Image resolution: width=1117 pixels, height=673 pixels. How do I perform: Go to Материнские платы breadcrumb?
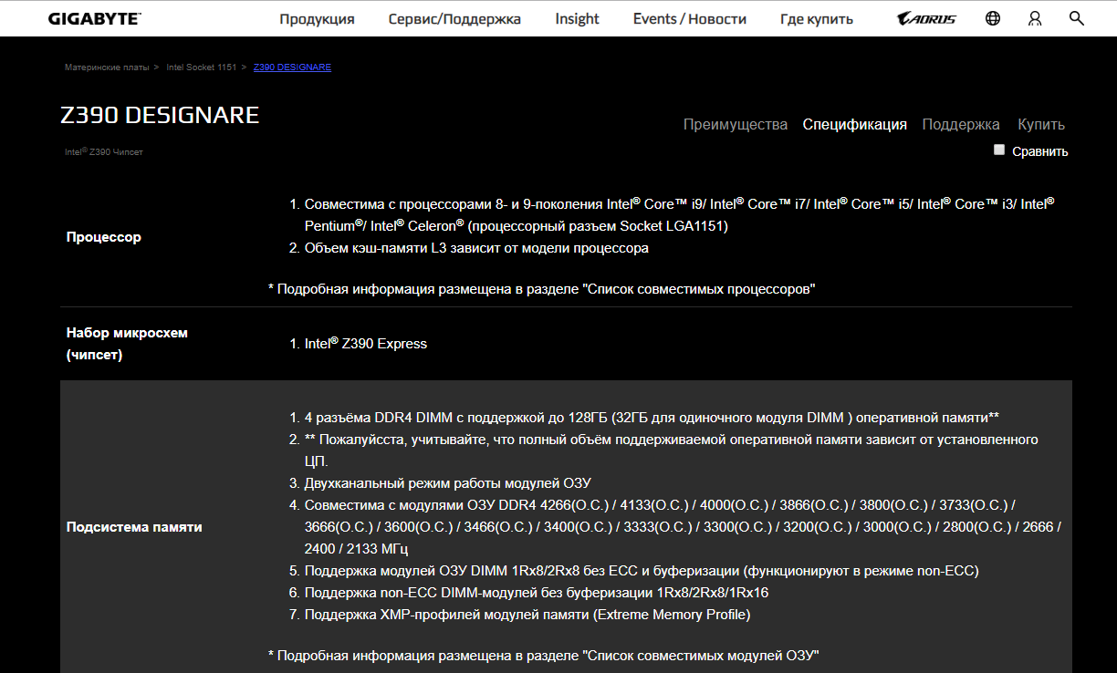click(106, 67)
